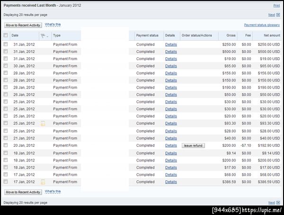Click Move to Recent Activity below the table

23,192
